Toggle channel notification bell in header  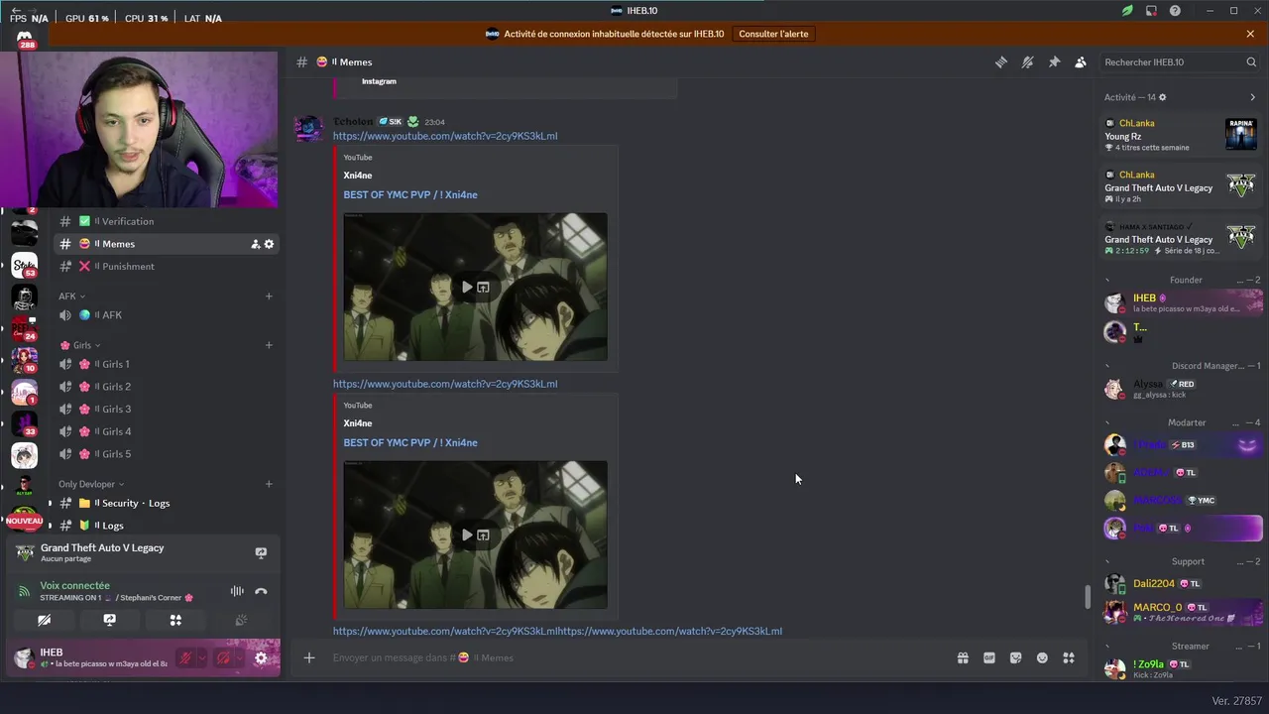click(1027, 61)
